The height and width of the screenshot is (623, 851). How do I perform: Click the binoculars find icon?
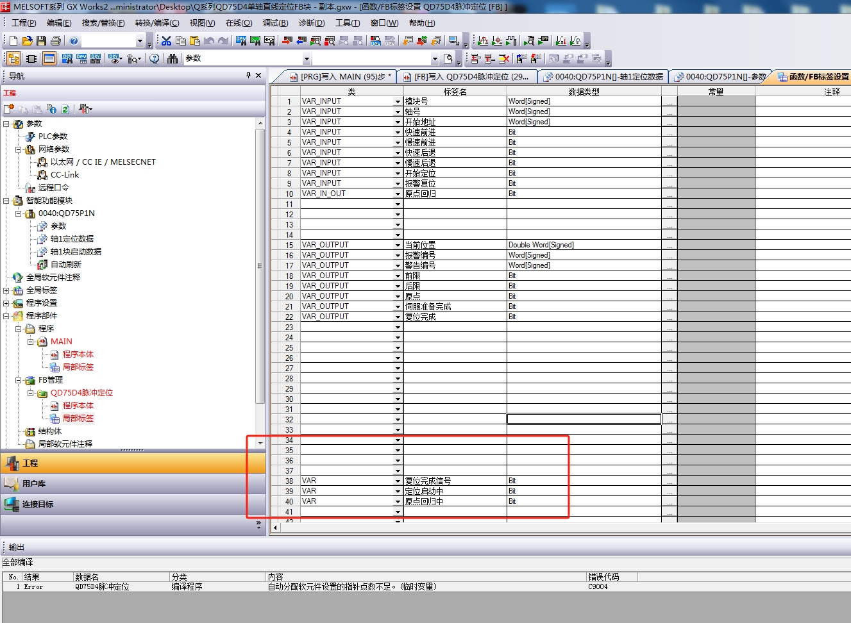click(x=173, y=59)
